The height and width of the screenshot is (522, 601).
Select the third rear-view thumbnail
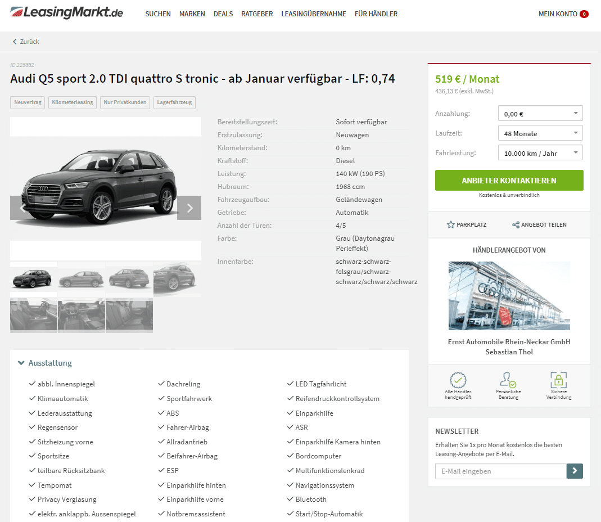pos(129,279)
